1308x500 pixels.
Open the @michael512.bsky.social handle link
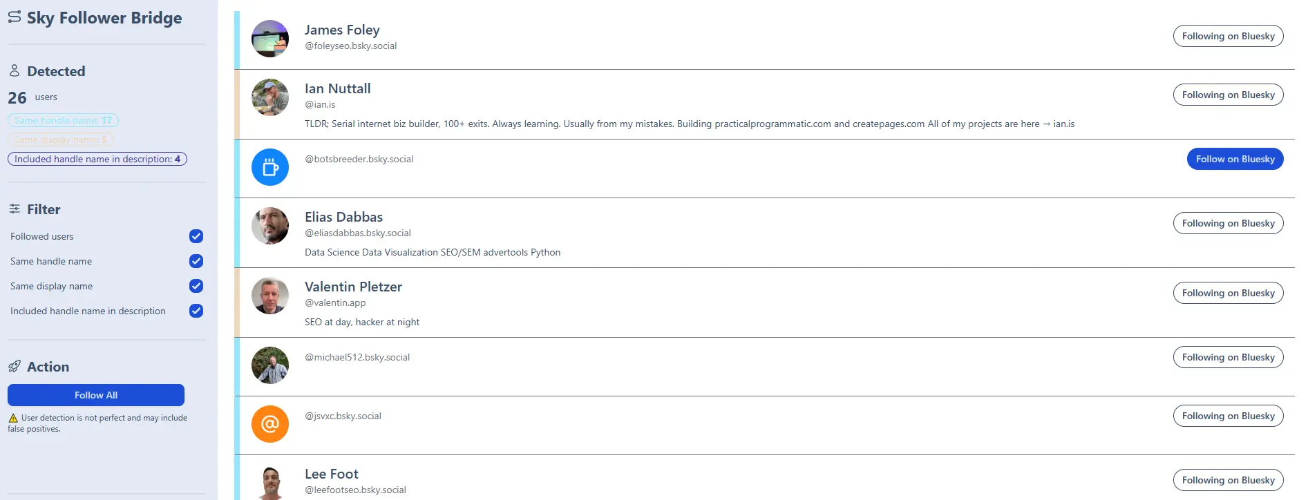coord(357,357)
